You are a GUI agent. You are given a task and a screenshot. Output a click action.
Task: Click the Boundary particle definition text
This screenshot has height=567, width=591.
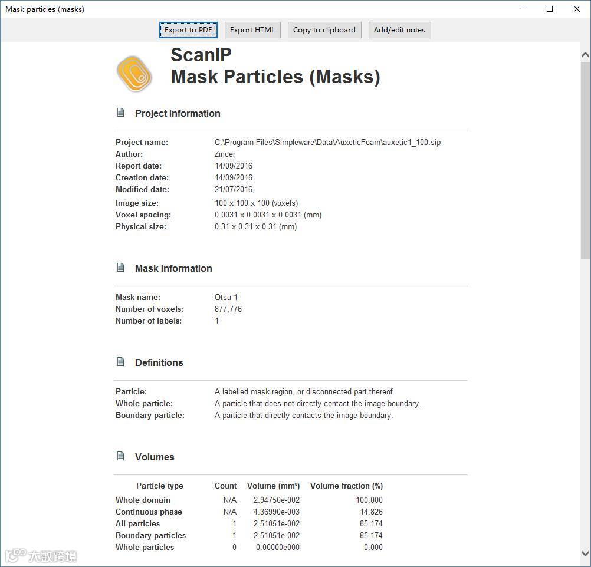304,415
